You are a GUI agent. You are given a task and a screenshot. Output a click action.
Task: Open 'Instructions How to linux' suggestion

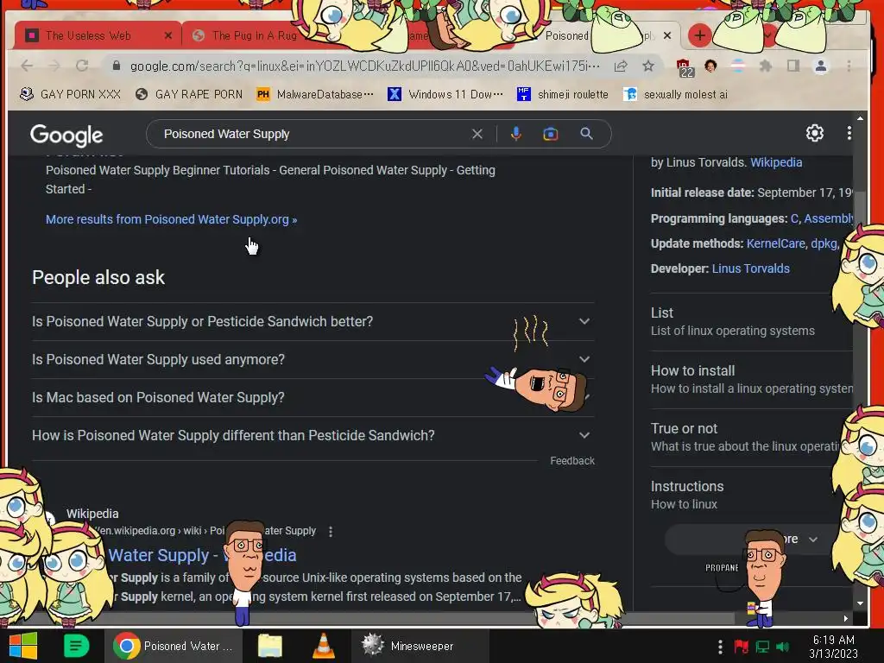coord(751,495)
